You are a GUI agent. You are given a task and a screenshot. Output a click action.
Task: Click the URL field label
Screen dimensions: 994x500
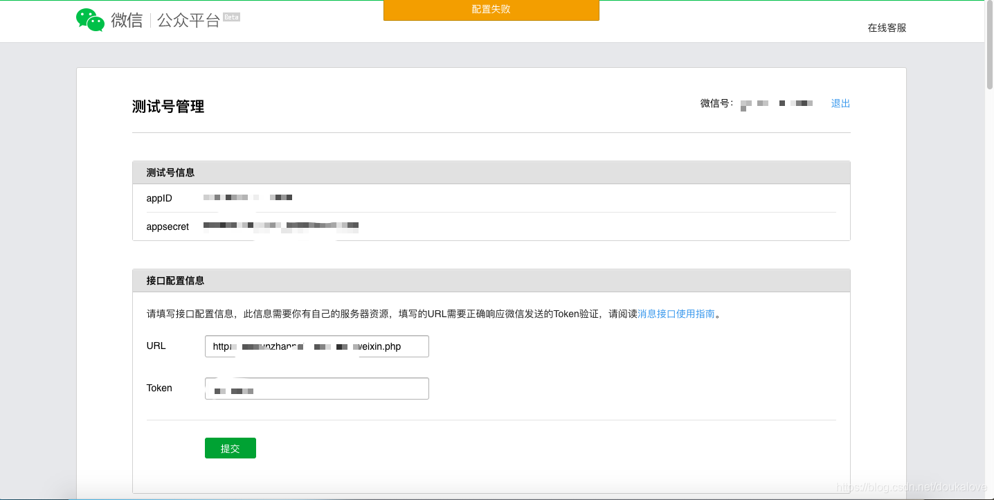pos(156,346)
